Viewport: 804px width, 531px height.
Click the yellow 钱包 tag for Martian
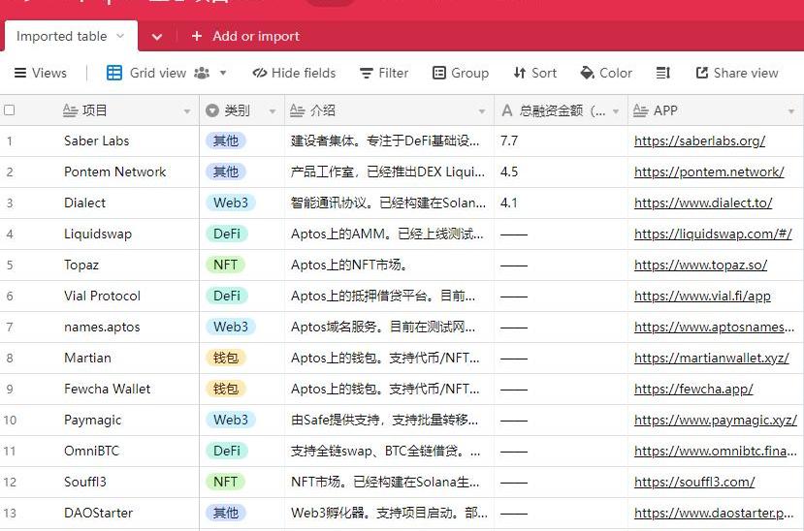coord(226,358)
